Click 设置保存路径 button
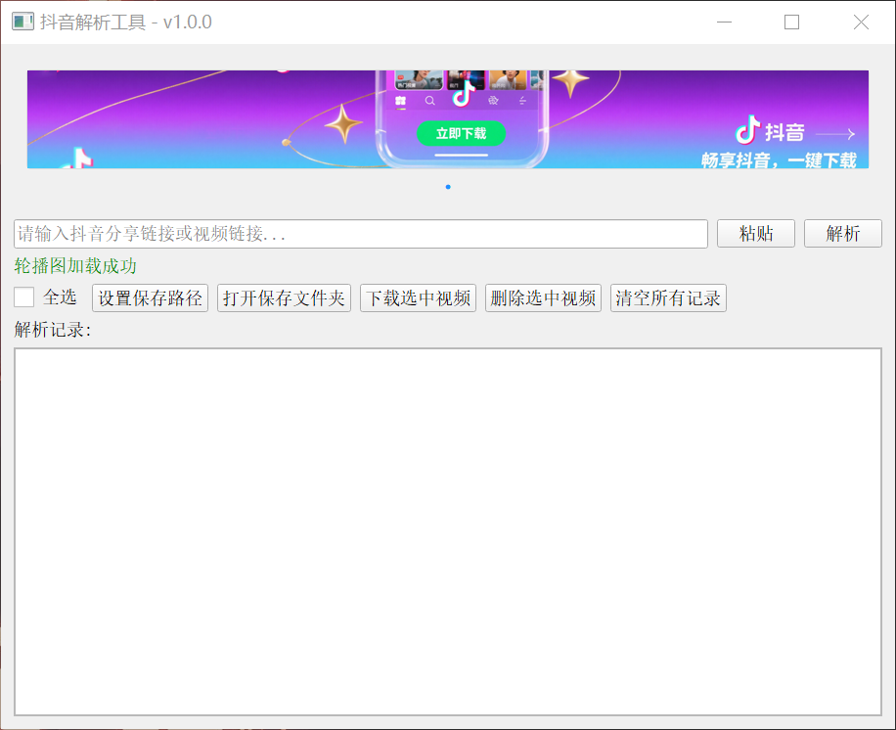This screenshot has width=896, height=730. [x=150, y=297]
